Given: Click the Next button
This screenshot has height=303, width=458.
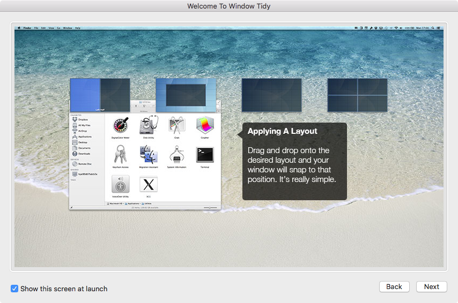Looking at the screenshot, I should click(431, 286).
